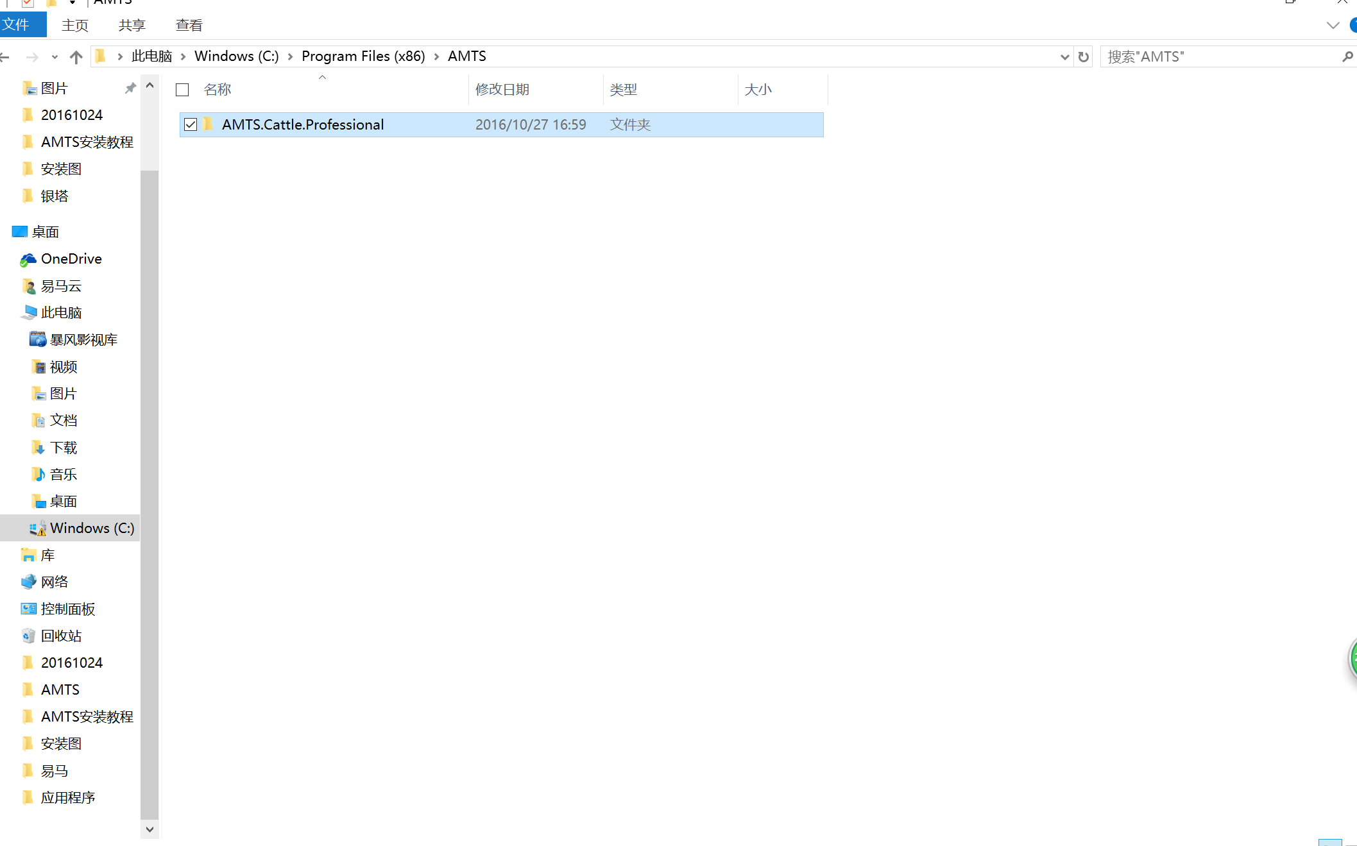Expand chevron after Windows (C:) breadcrumb
Image resolution: width=1357 pixels, height=846 pixels.
(x=290, y=56)
